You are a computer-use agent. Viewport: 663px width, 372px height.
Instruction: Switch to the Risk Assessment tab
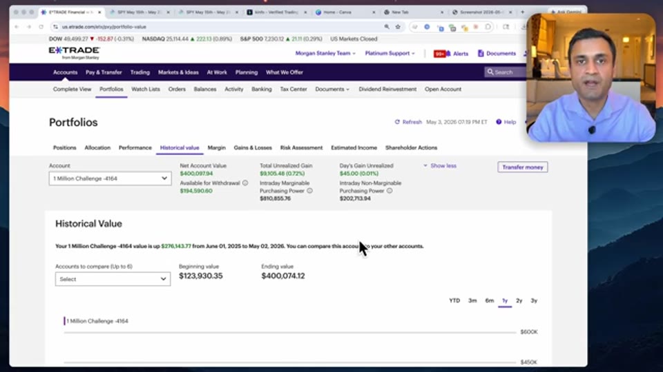(x=302, y=148)
